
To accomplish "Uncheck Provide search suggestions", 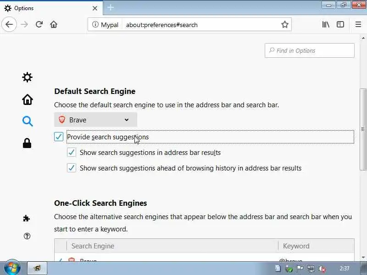I will (x=59, y=137).
